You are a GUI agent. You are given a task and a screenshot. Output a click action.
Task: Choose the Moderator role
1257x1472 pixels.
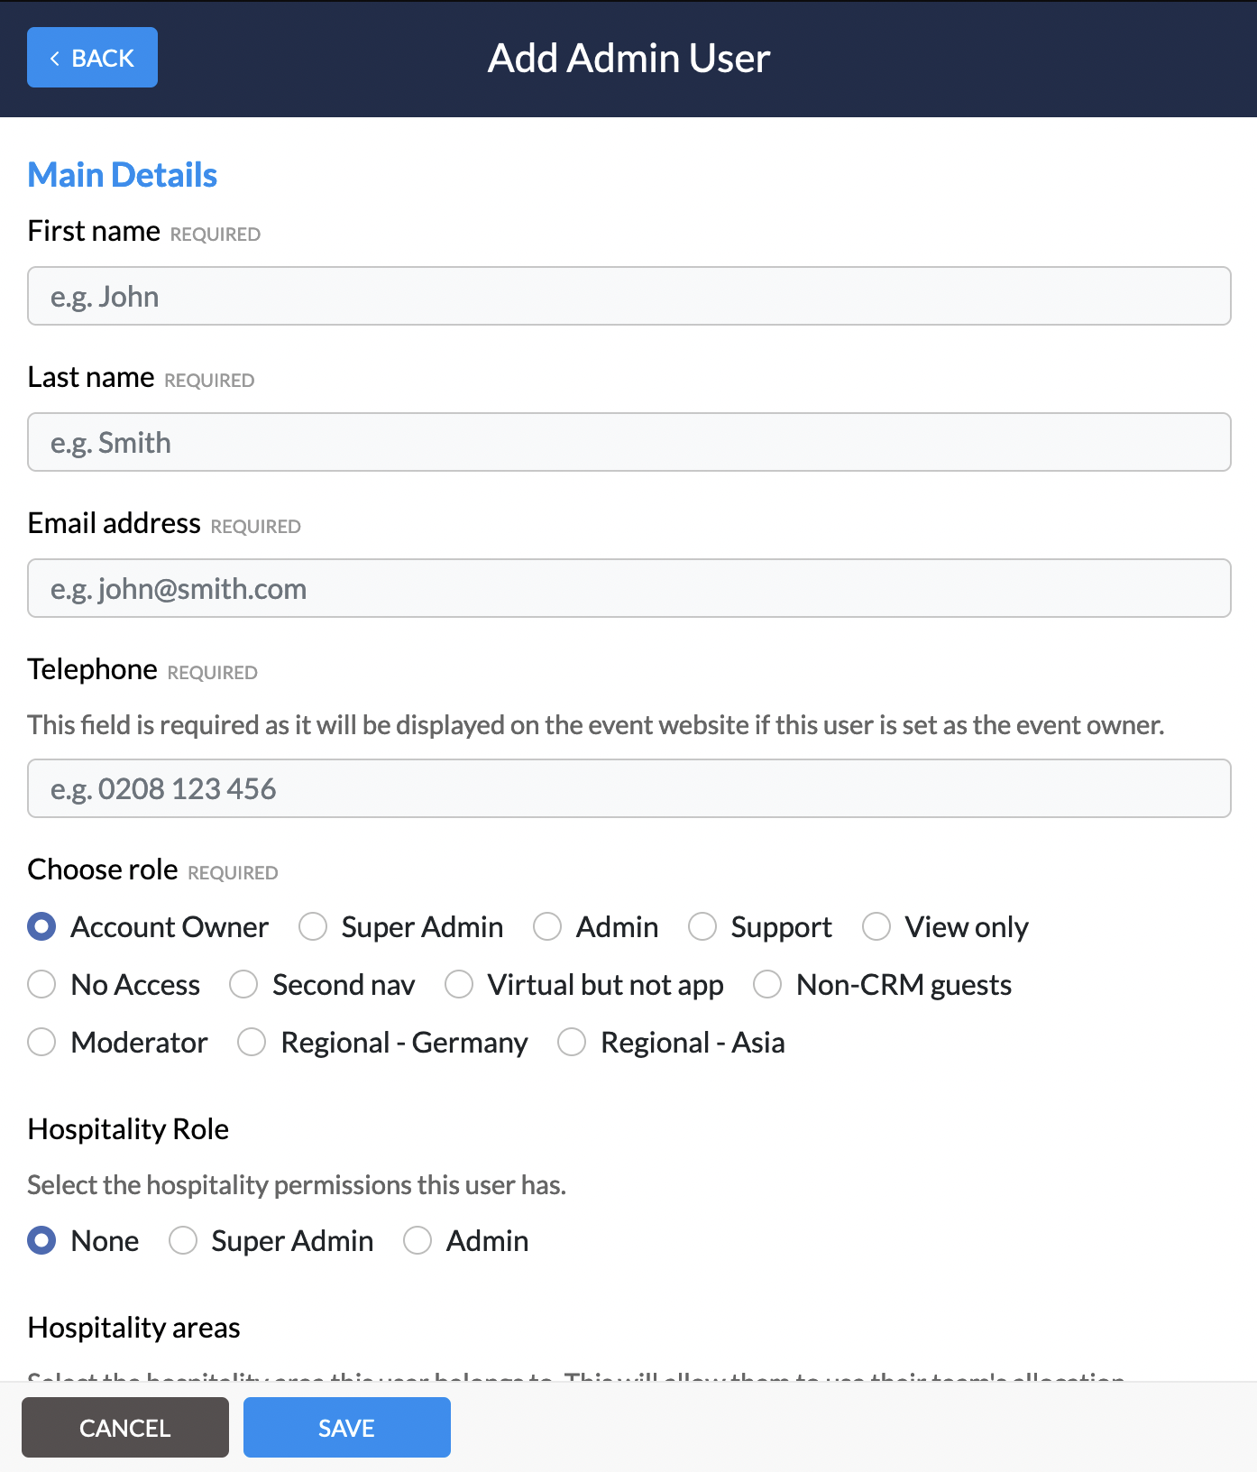coord(41,1042)
